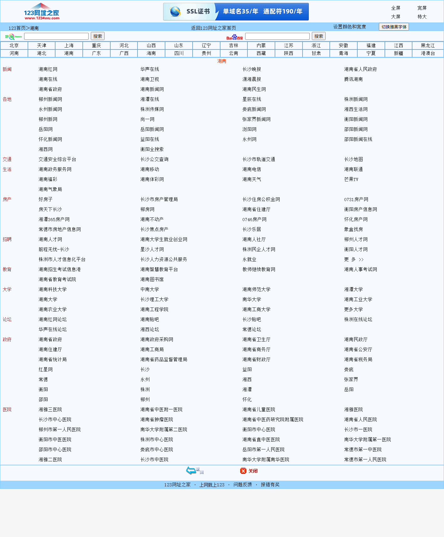Click the red close X icon

tap(243, 471)
